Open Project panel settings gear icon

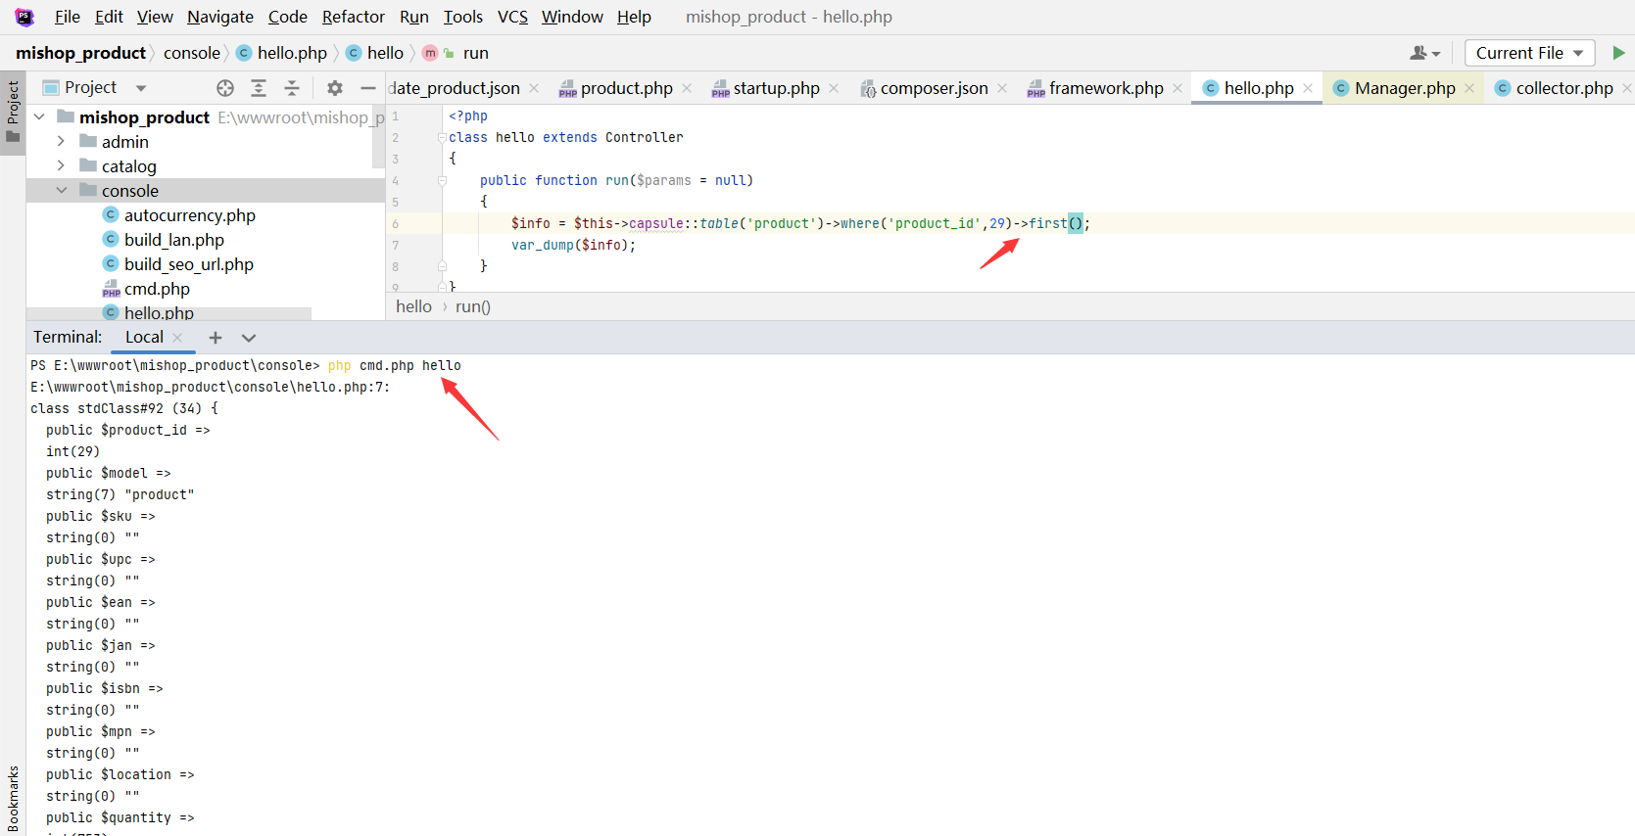pos(335,88)
